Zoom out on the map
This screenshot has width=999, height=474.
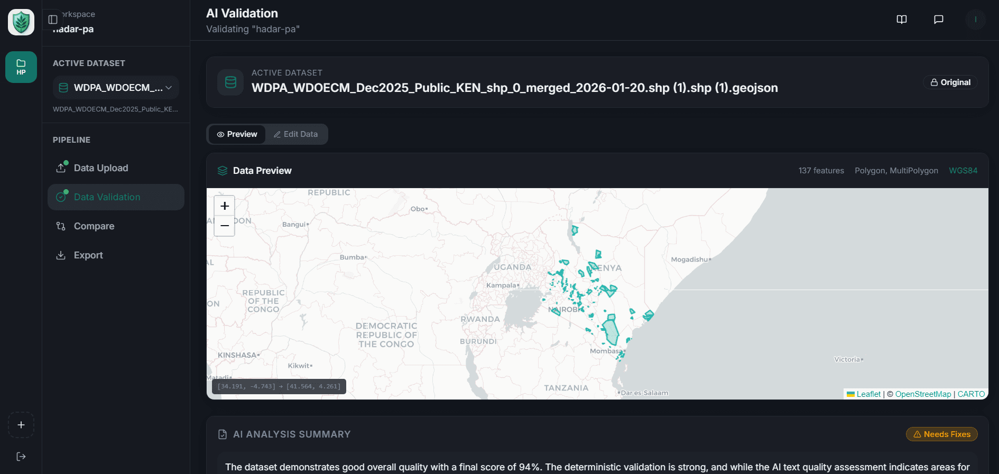point(225,226)
